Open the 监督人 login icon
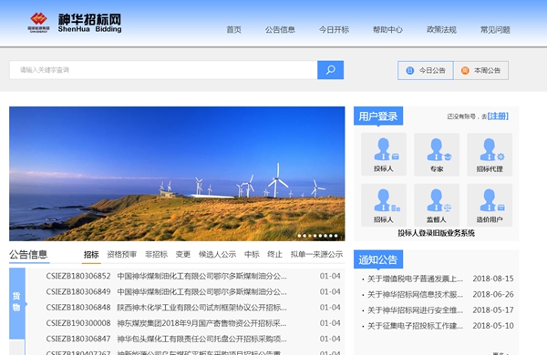 pos(437,205)
